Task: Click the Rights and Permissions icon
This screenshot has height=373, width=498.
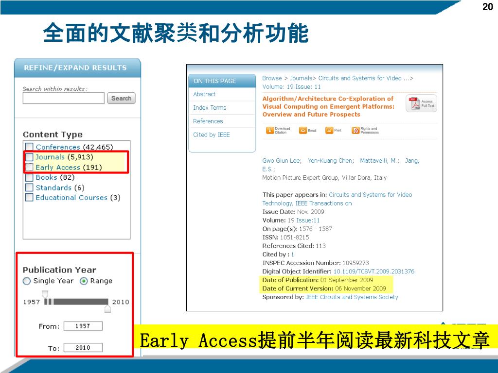Action: [356, 130]
